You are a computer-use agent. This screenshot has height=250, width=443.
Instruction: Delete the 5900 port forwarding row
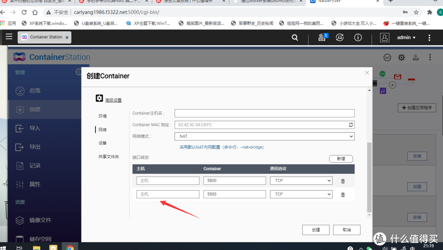click(343, 195)
